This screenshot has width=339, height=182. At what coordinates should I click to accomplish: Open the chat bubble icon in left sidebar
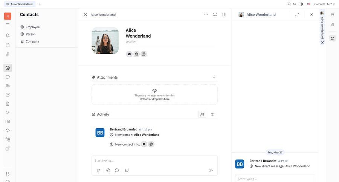[8, 77]
